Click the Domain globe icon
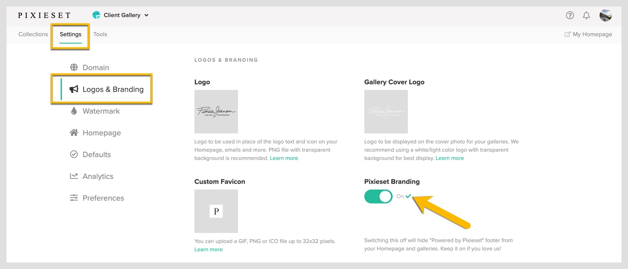The image size is (628, 269). 74,67
